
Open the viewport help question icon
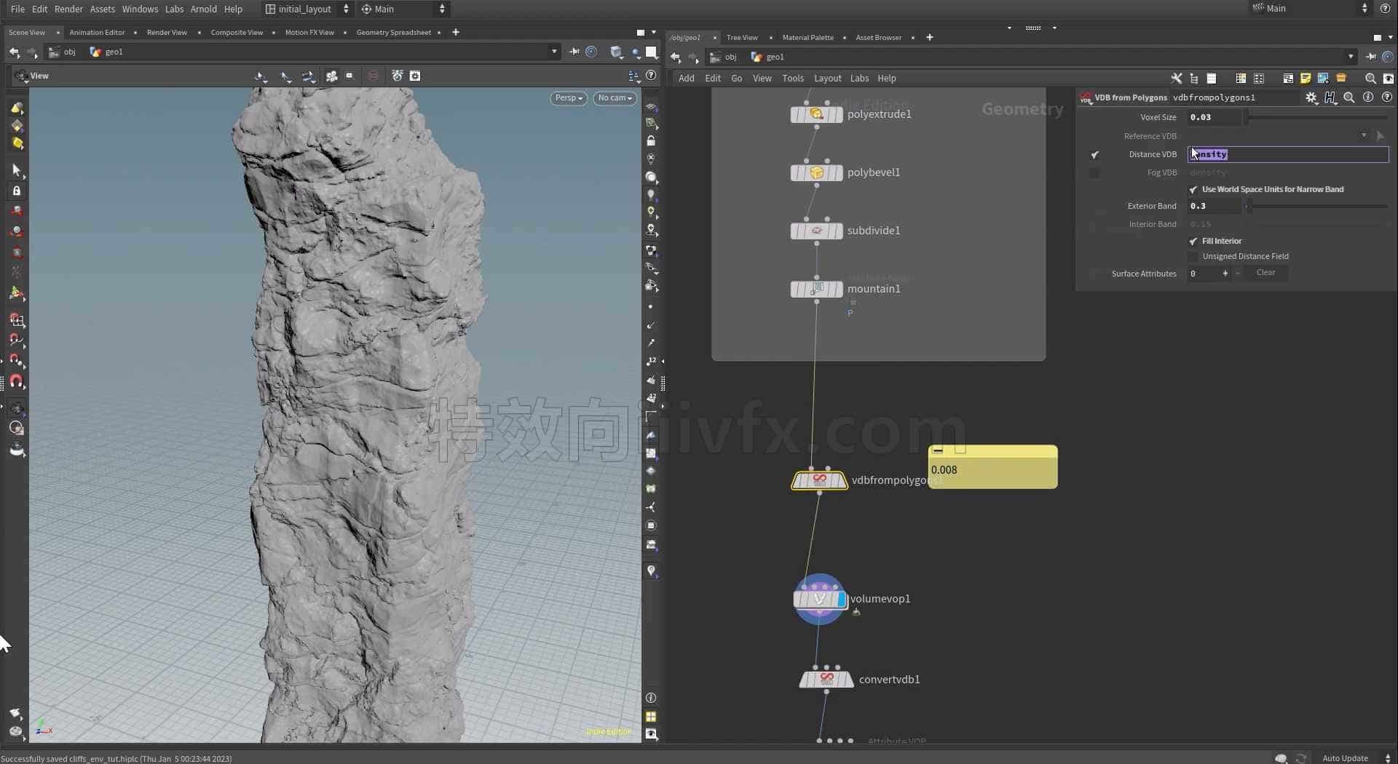click(x=651, y=76)
